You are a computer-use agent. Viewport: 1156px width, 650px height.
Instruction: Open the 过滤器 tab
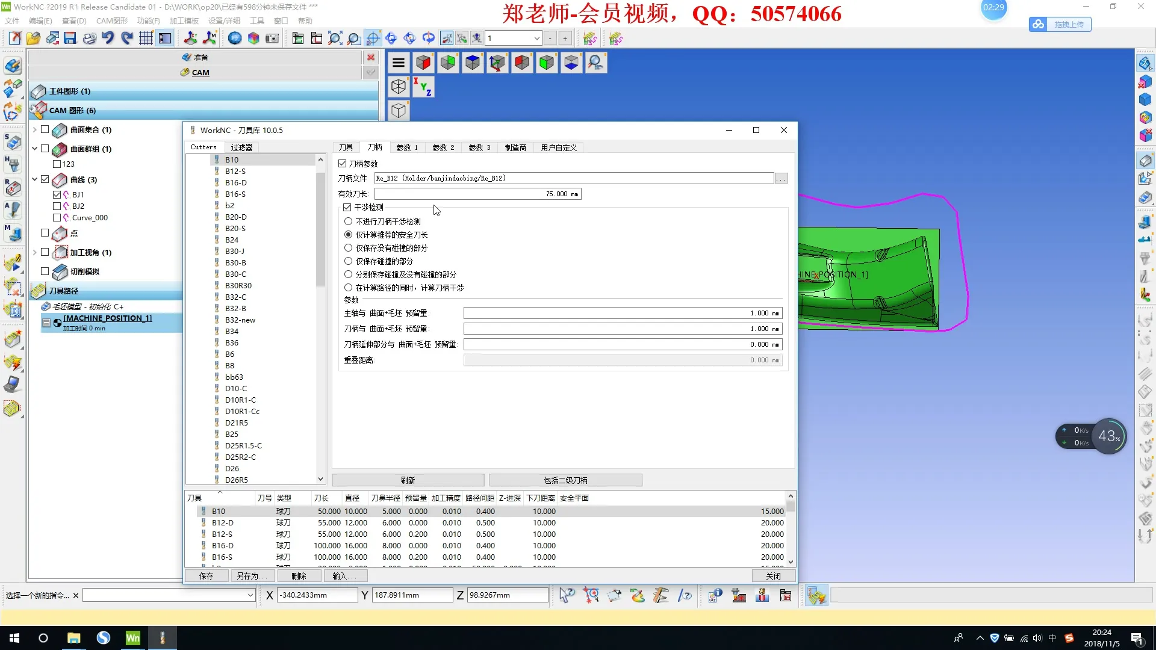coord(241,147)
